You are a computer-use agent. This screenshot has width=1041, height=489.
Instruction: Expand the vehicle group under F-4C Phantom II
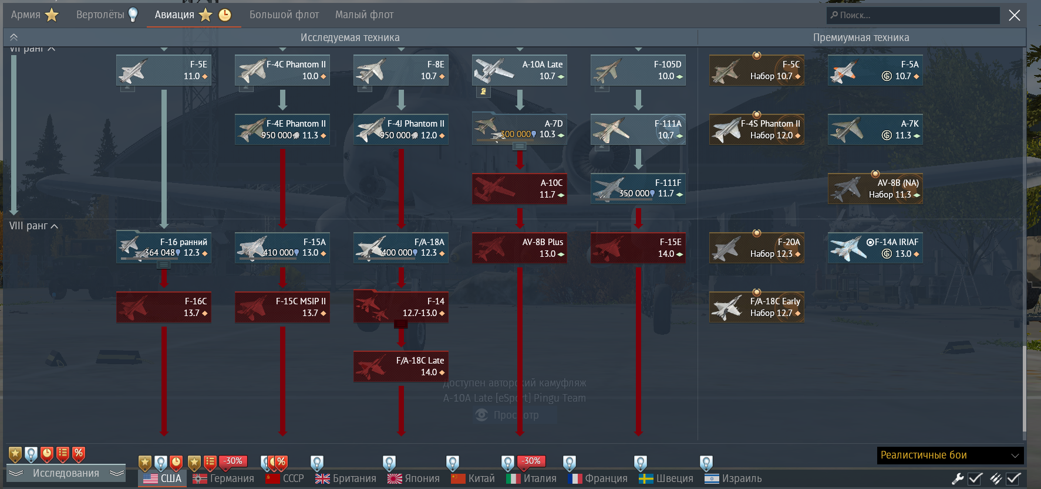[x=246, y=89]
